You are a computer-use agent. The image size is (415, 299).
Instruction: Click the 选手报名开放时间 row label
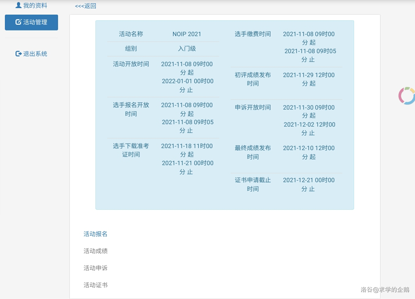[131, 109]
